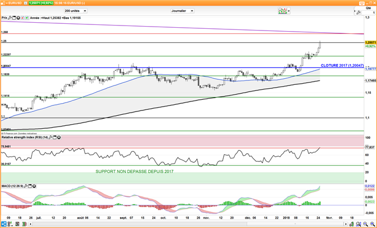Click the blue share icon in bottom bar
377x228 pixels.
(4, 224)
